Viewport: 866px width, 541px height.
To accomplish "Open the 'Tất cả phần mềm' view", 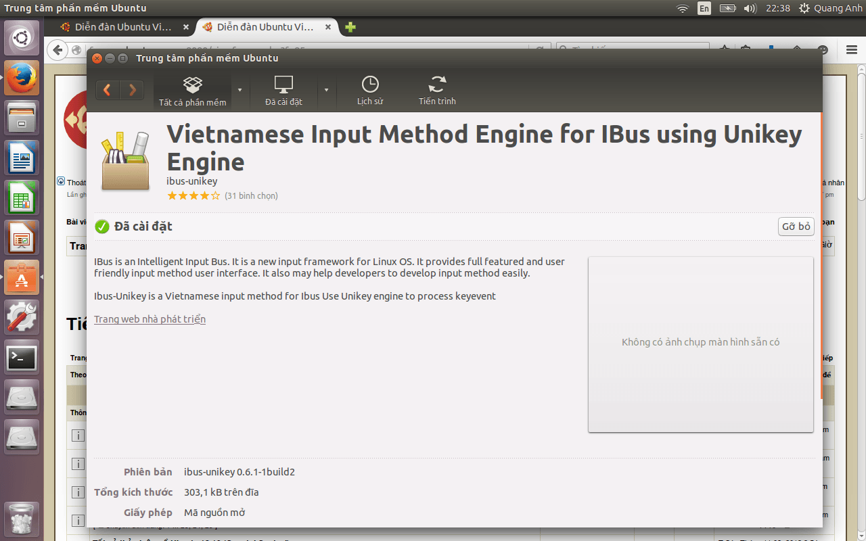I will click(x=193, y=91).
